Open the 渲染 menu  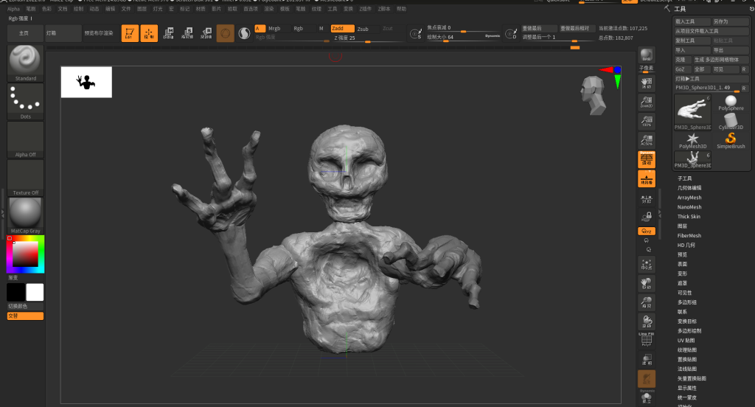coord(268,9)
